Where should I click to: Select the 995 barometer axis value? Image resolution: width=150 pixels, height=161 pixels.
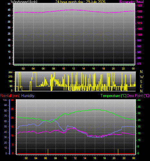(139, 40)
